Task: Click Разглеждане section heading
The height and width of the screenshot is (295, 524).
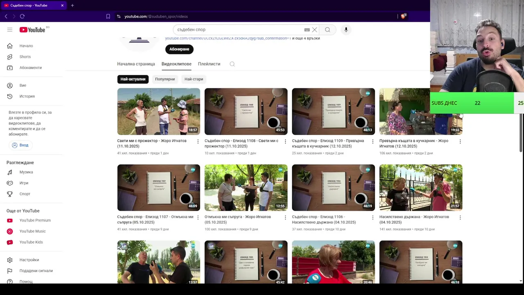Action: pos(20,163)
